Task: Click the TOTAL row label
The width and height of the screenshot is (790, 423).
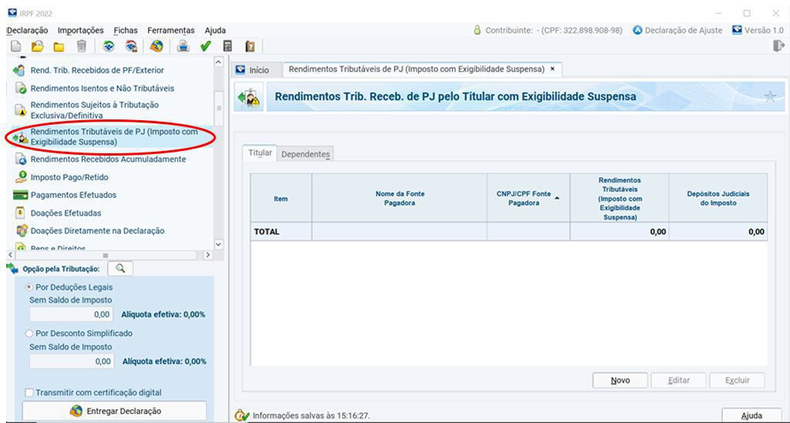Action: point(266,231)
